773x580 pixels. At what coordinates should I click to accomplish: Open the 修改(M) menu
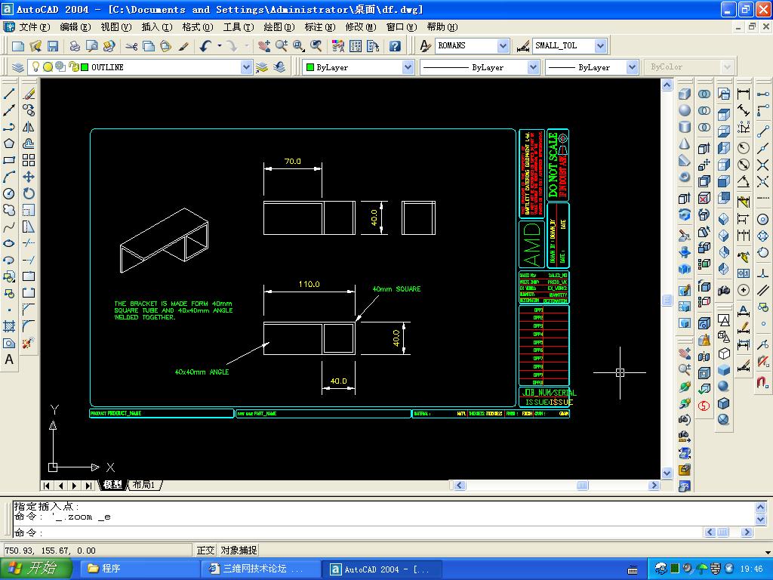[360, 27]
